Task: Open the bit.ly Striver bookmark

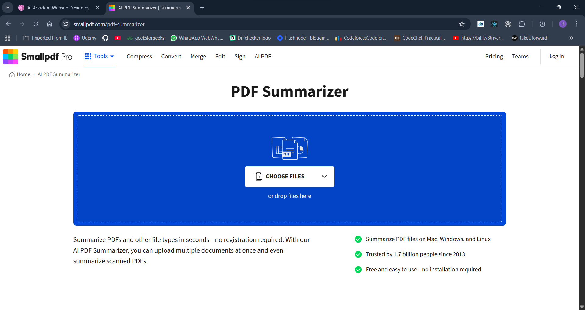Action: point(478,38)
